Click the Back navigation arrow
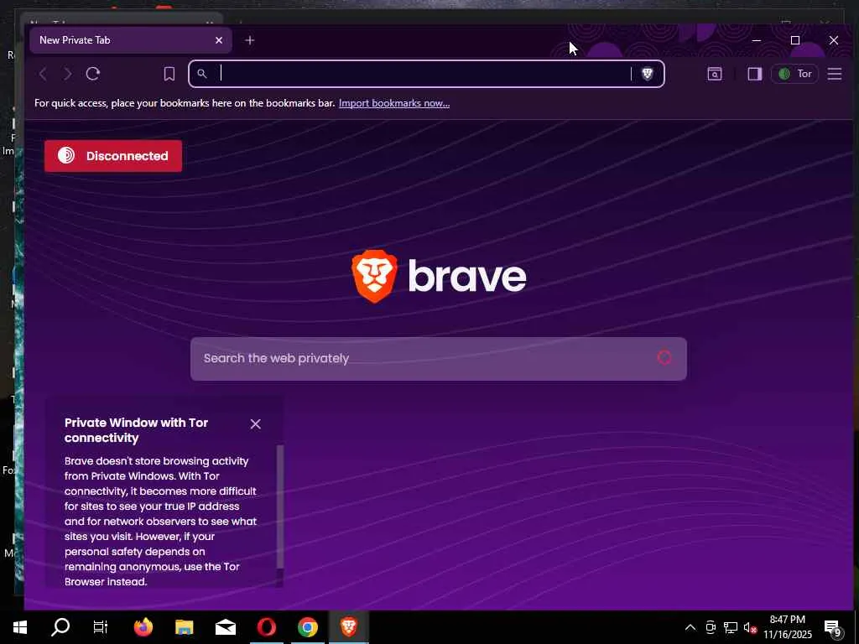Viewport: 859px width, 644px height. point(43,74)
